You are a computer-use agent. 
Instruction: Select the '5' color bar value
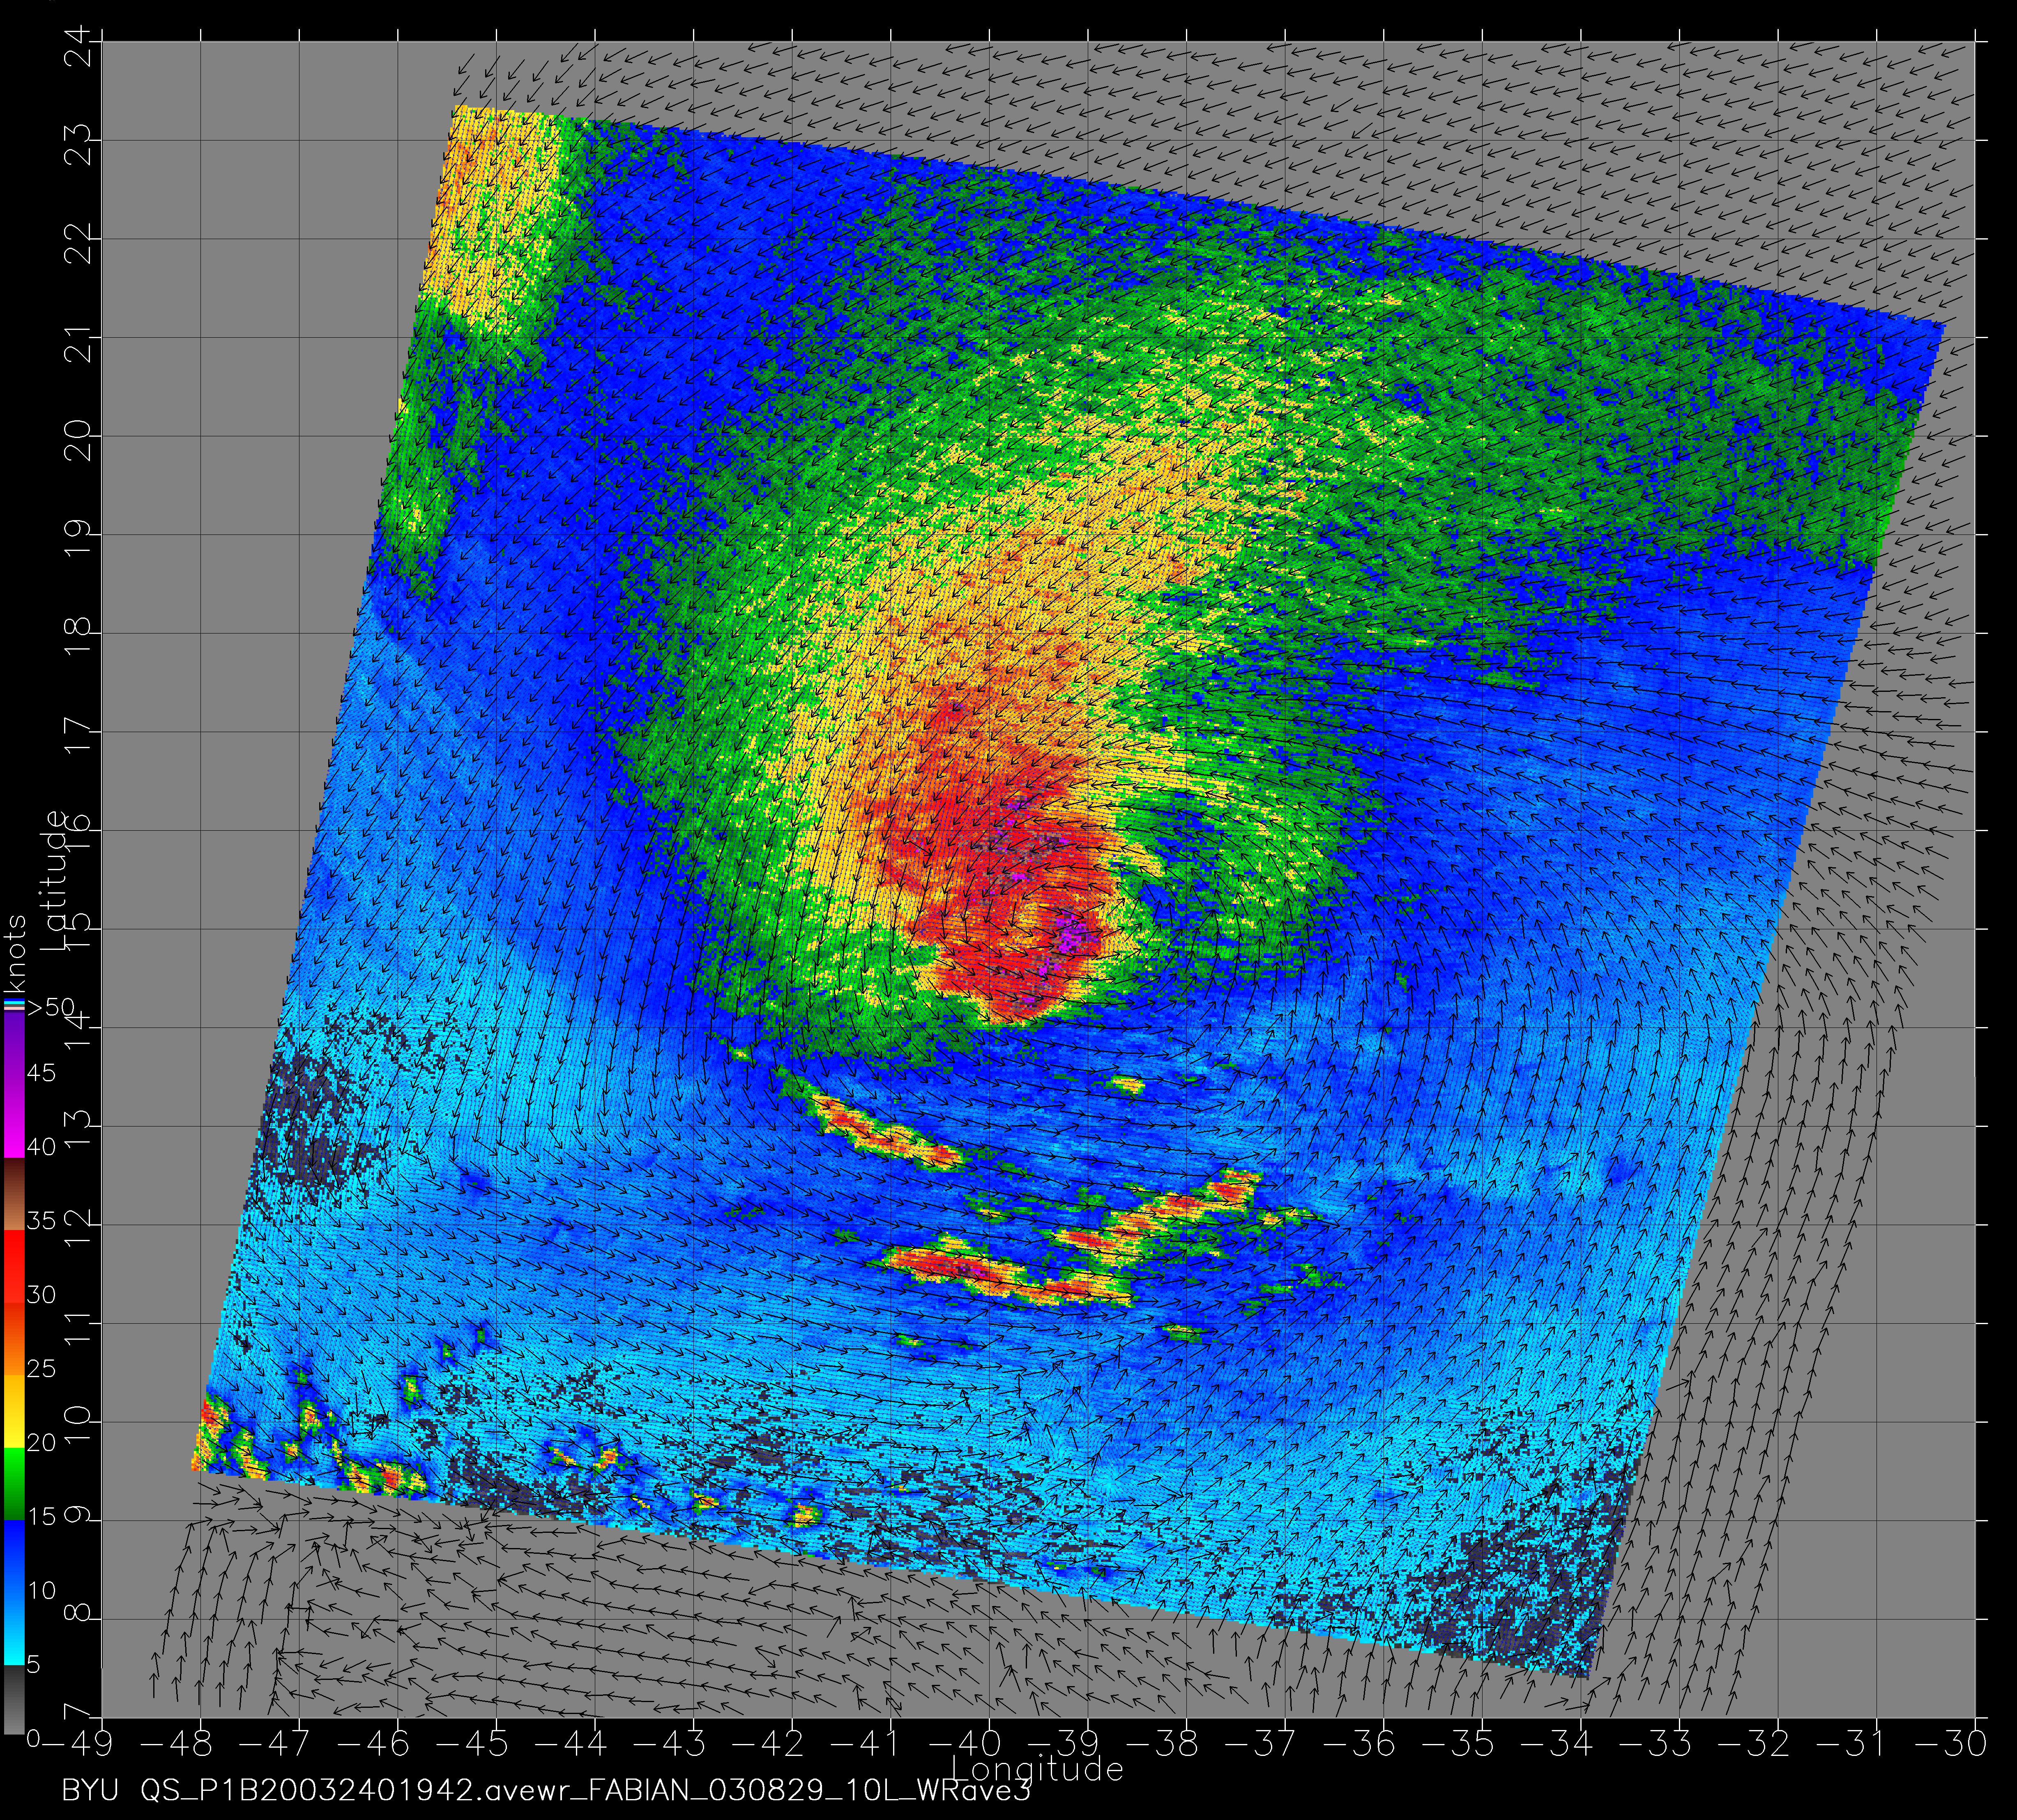pos(33,1664)
